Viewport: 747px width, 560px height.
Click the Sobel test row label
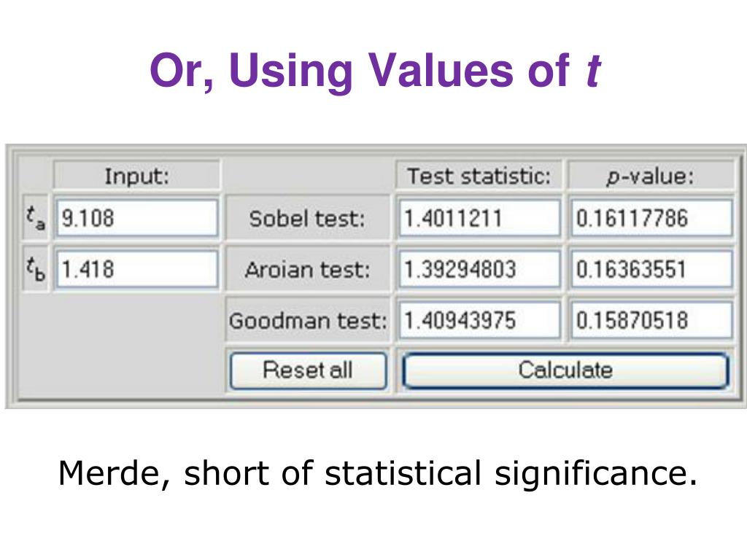tap(307, 219)
